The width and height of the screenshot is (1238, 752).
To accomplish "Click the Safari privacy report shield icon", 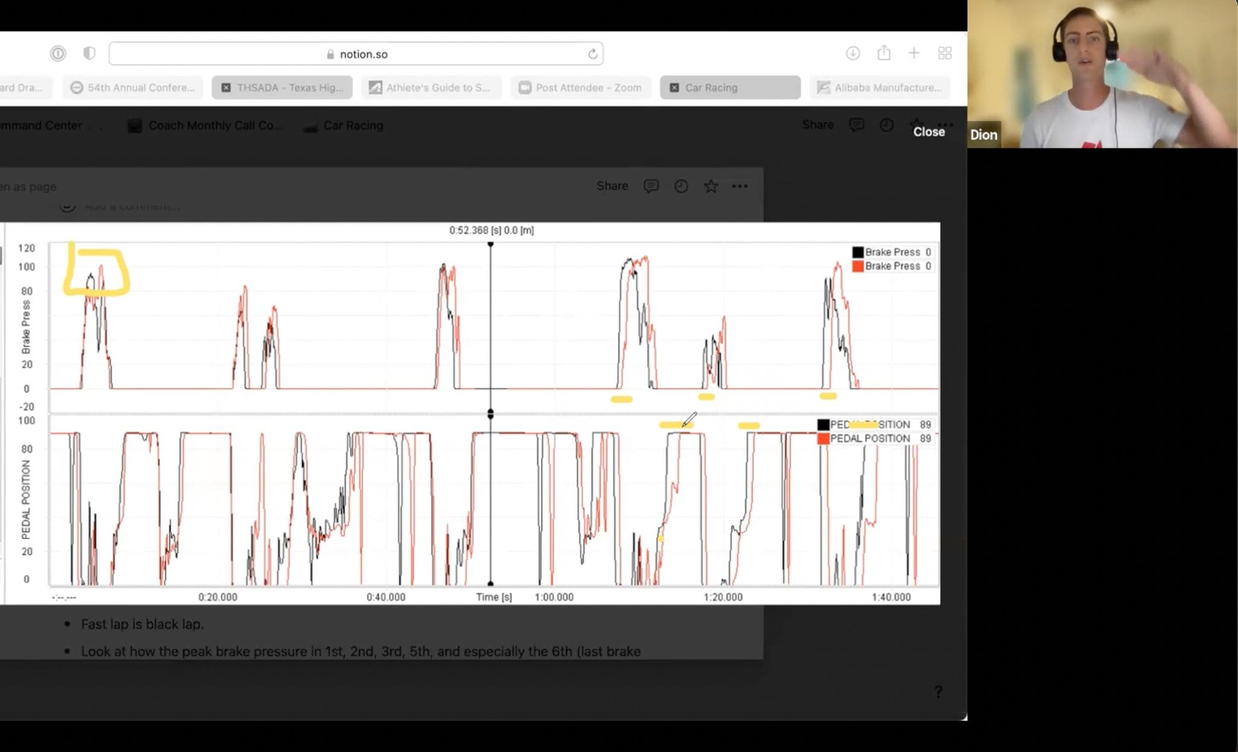I will [89, 53].
